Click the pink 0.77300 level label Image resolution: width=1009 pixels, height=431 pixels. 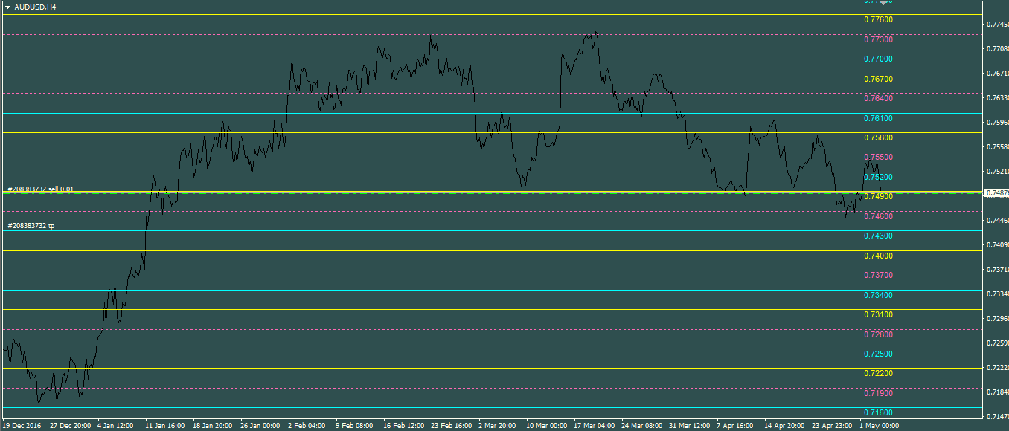(x=878, y=39)
